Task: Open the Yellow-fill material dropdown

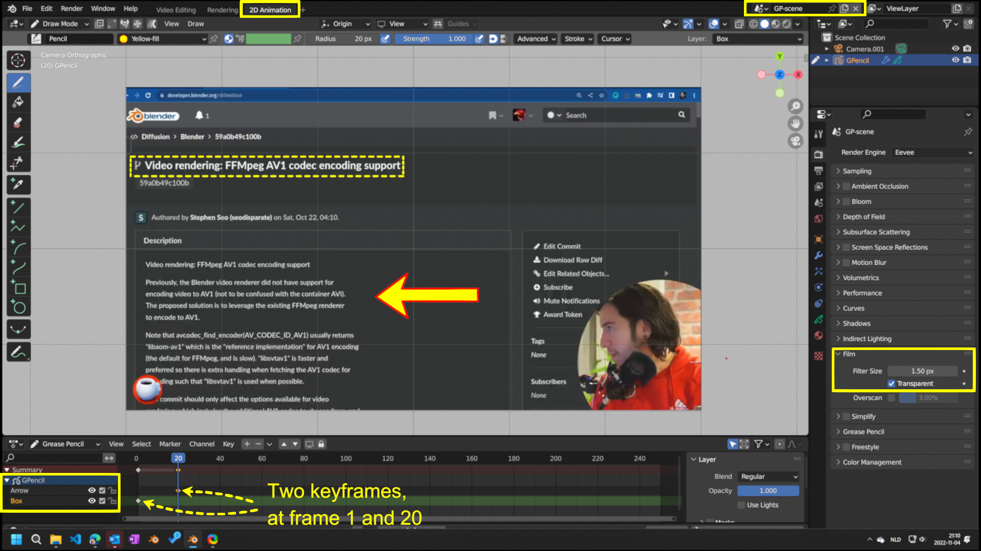Action: 162,39
